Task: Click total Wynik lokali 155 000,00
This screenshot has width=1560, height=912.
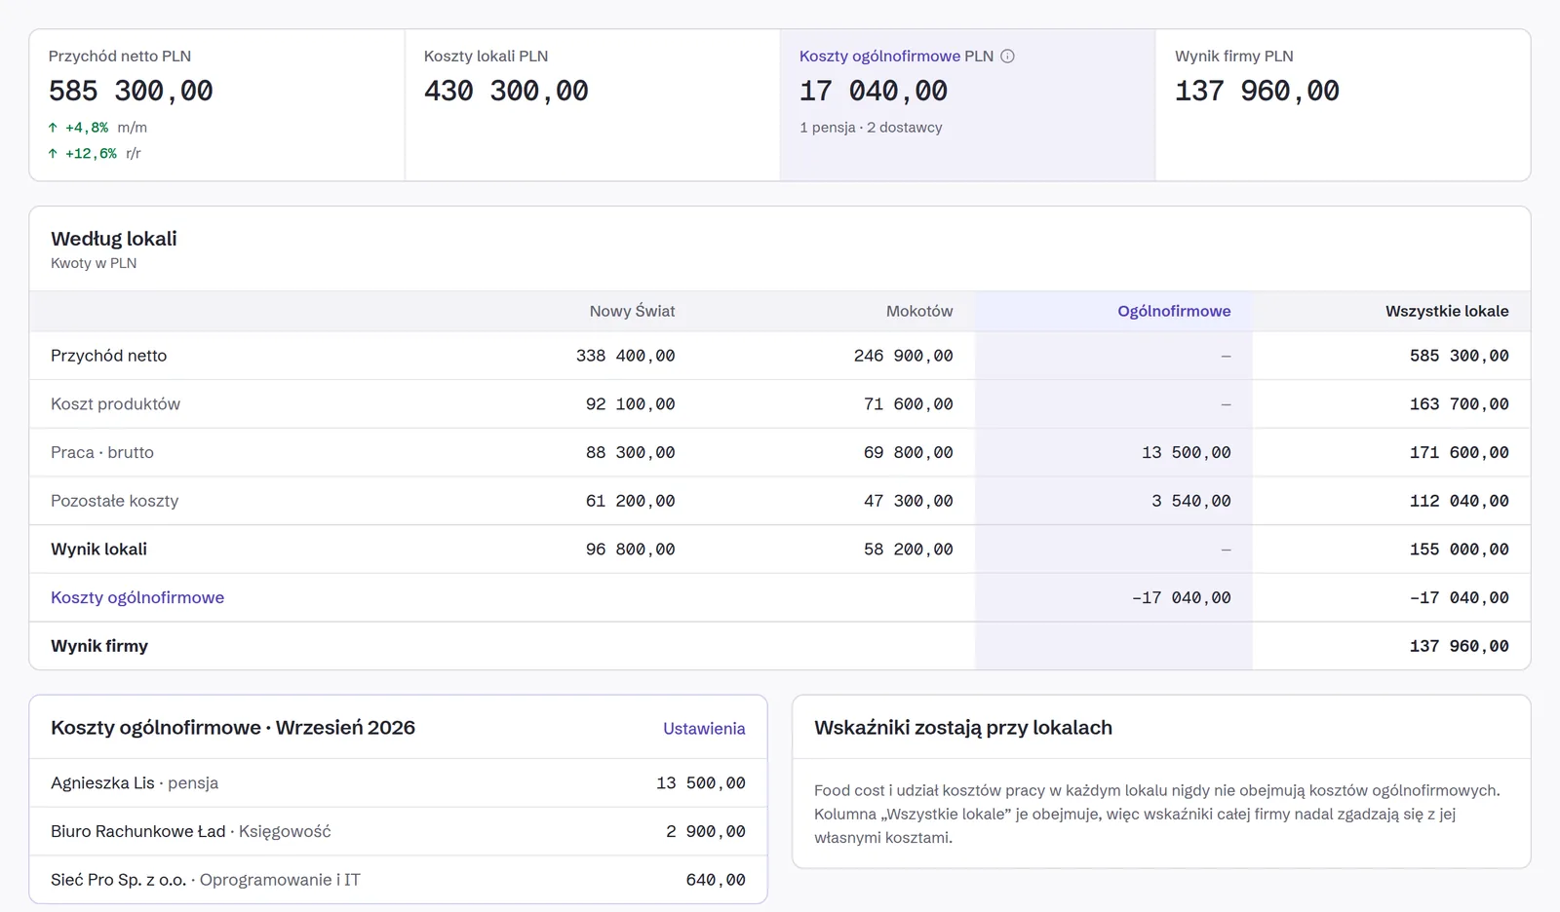Action: [1459, 550]
